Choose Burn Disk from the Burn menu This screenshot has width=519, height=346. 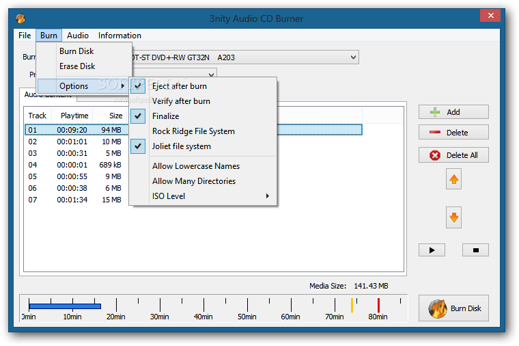(84, 51)
